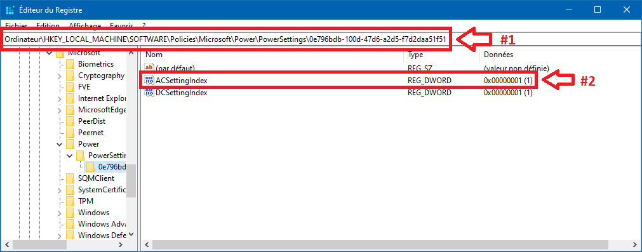The height and width of the screenshot is (252, 642).
Task: Click the Windows Defender folder icon
Action: (70, 235)
